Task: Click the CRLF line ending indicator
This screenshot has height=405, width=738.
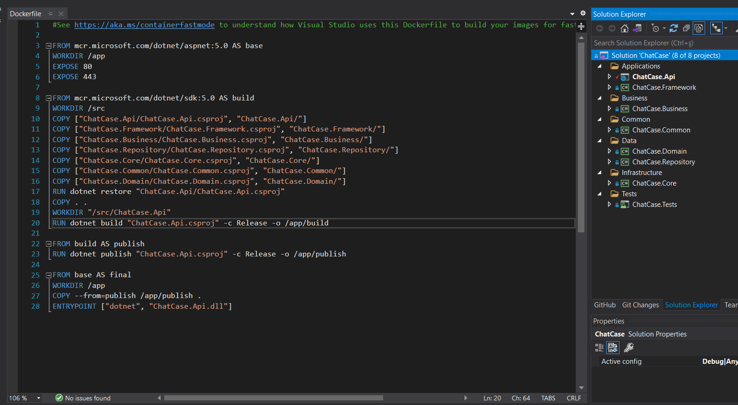Action: tap(574, 398)
